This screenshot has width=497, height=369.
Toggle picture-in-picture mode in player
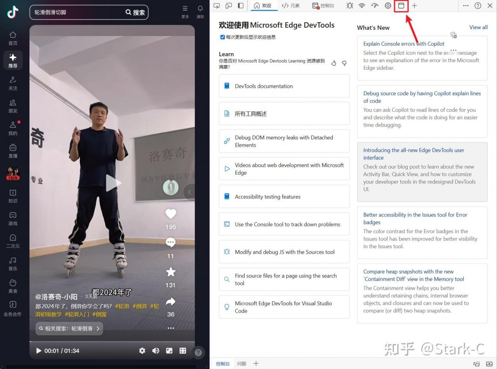tap(169, 351)
